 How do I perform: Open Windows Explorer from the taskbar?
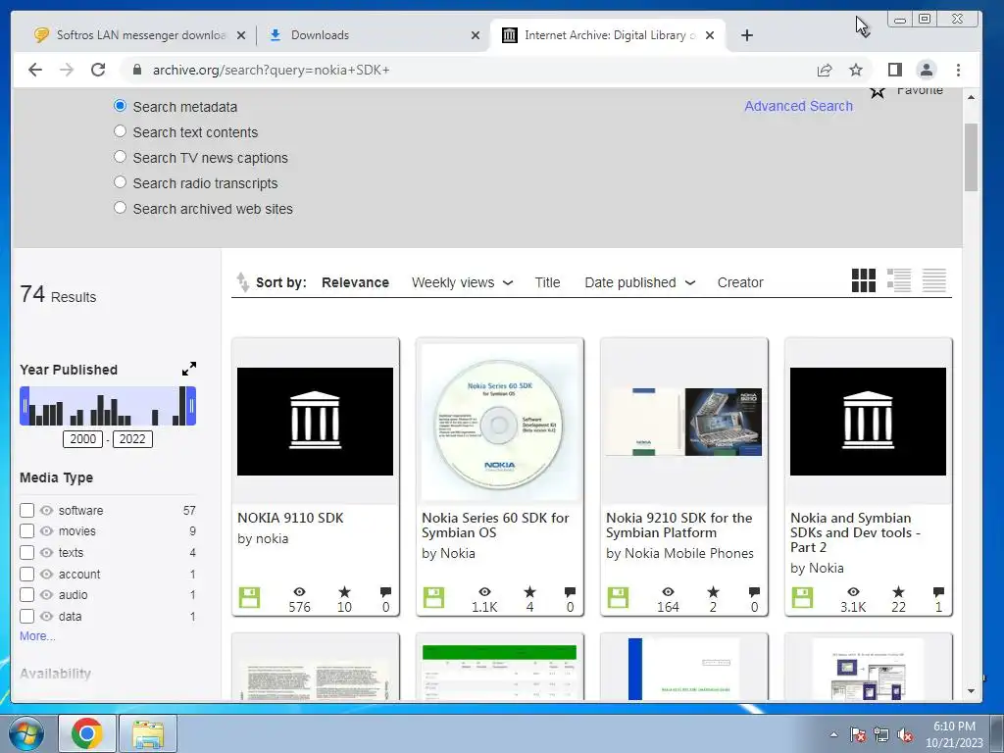tap(148, 733)
